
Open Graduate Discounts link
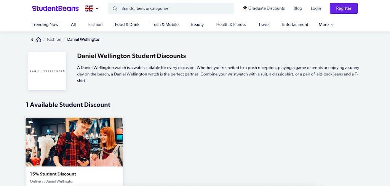point(264,8)
